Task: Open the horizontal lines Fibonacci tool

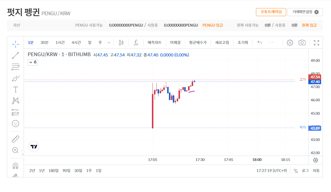Action: [16, 67]
